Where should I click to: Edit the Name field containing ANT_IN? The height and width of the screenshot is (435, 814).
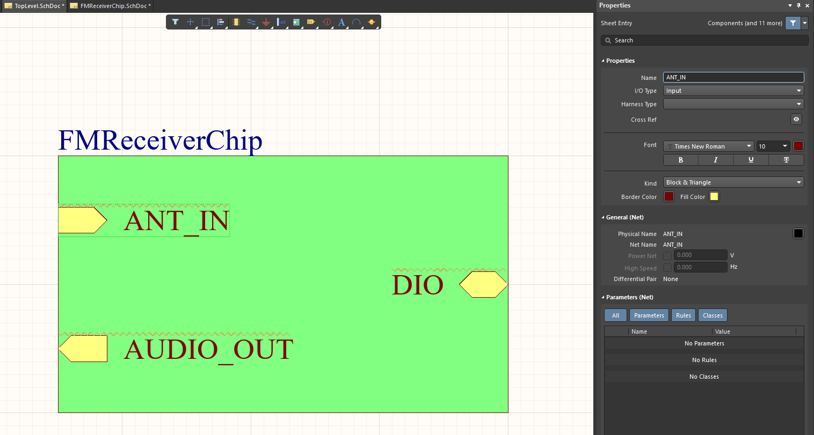(733, 77)
